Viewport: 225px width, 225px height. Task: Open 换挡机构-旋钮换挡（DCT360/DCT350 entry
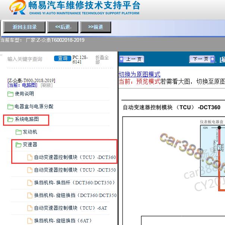coord(75,195)
